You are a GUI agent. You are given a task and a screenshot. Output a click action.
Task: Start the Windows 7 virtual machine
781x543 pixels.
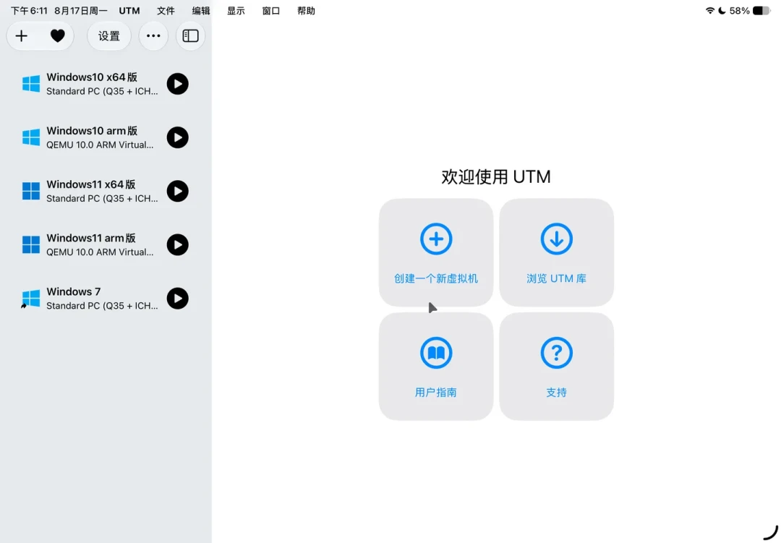click(177, 299)
